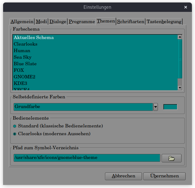This screenshot has height=188, width=195.
Task: Click the icon directory path field
Action: [87, 158]
